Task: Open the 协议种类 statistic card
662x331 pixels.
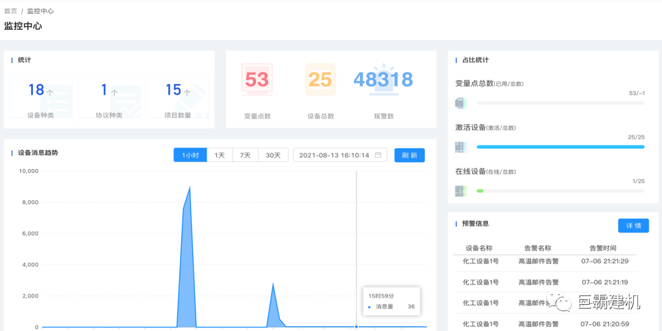Action: [110, 98]
